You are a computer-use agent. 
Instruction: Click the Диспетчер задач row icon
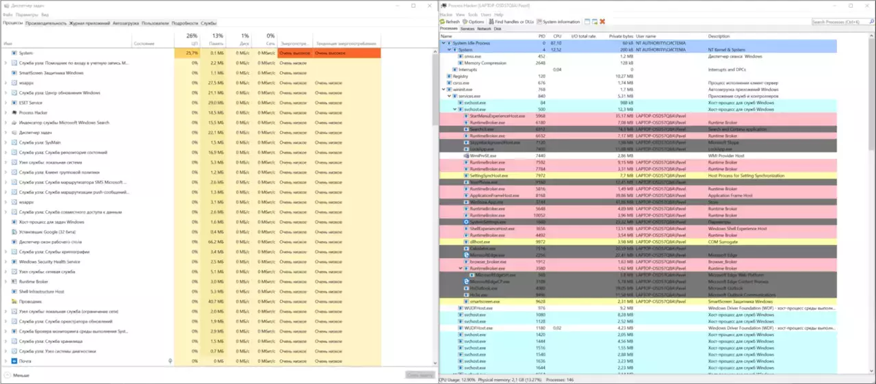[14, 132]
